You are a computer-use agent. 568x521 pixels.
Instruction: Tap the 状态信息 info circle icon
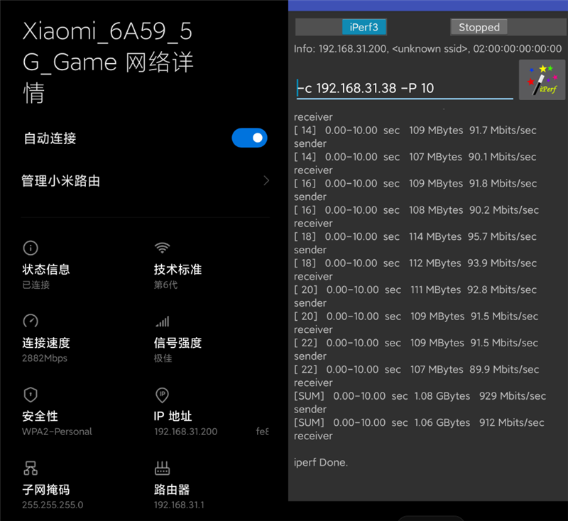[x=30, y=248]
